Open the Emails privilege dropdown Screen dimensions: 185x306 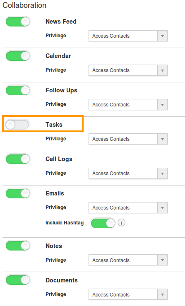click(x=128, y=207)
